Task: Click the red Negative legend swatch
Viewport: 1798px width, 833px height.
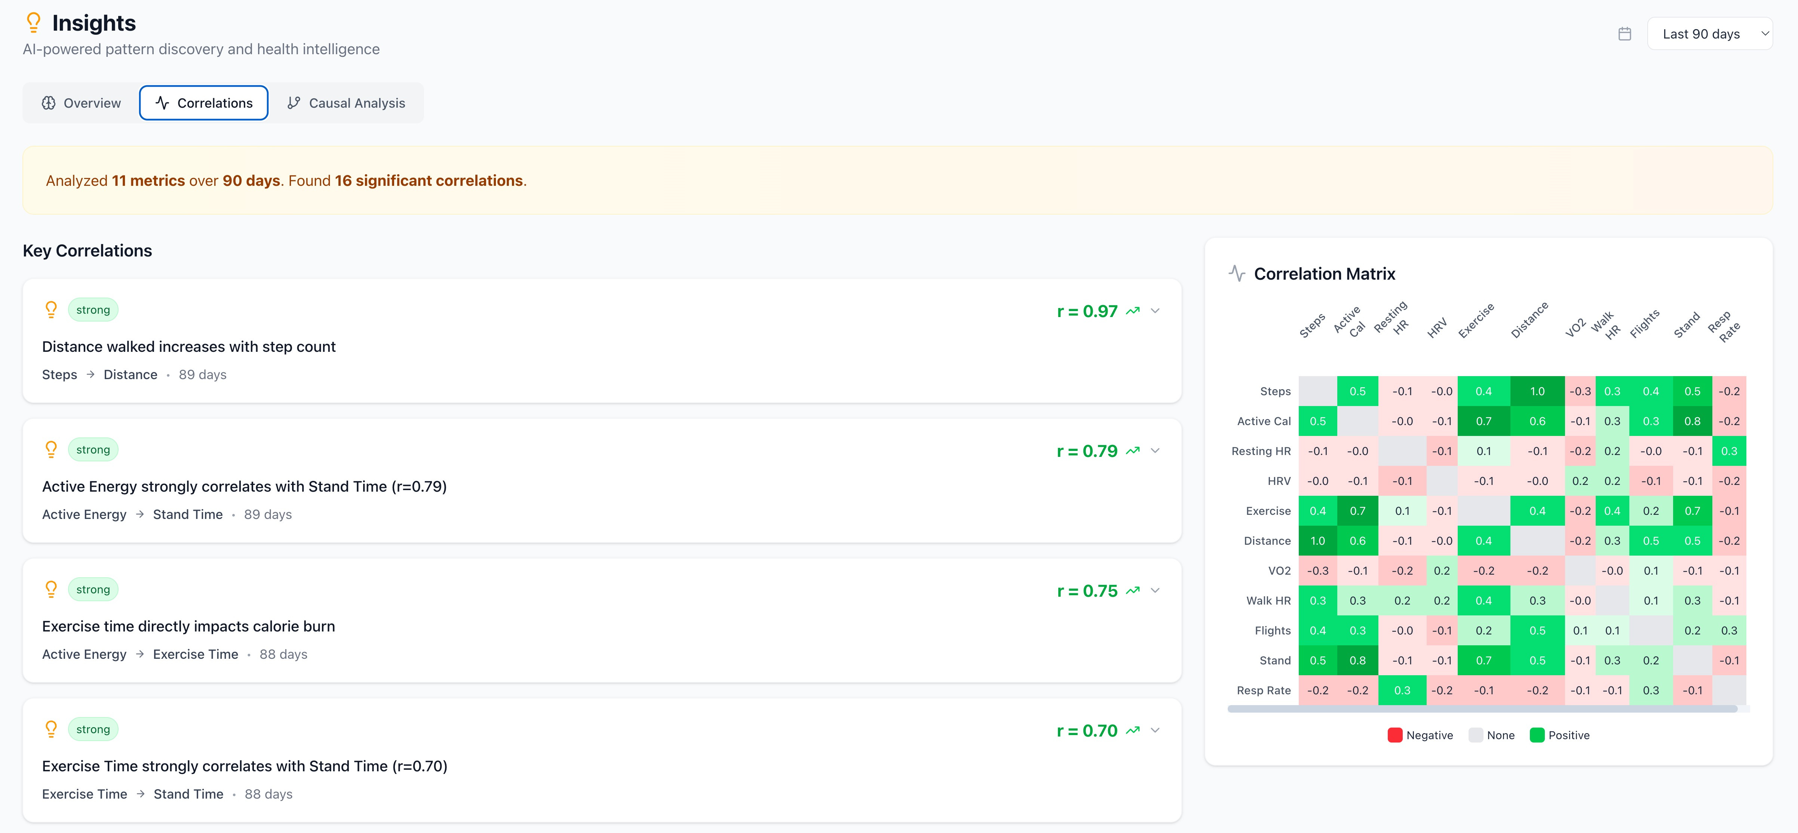Action: [x=1394, y=735]
